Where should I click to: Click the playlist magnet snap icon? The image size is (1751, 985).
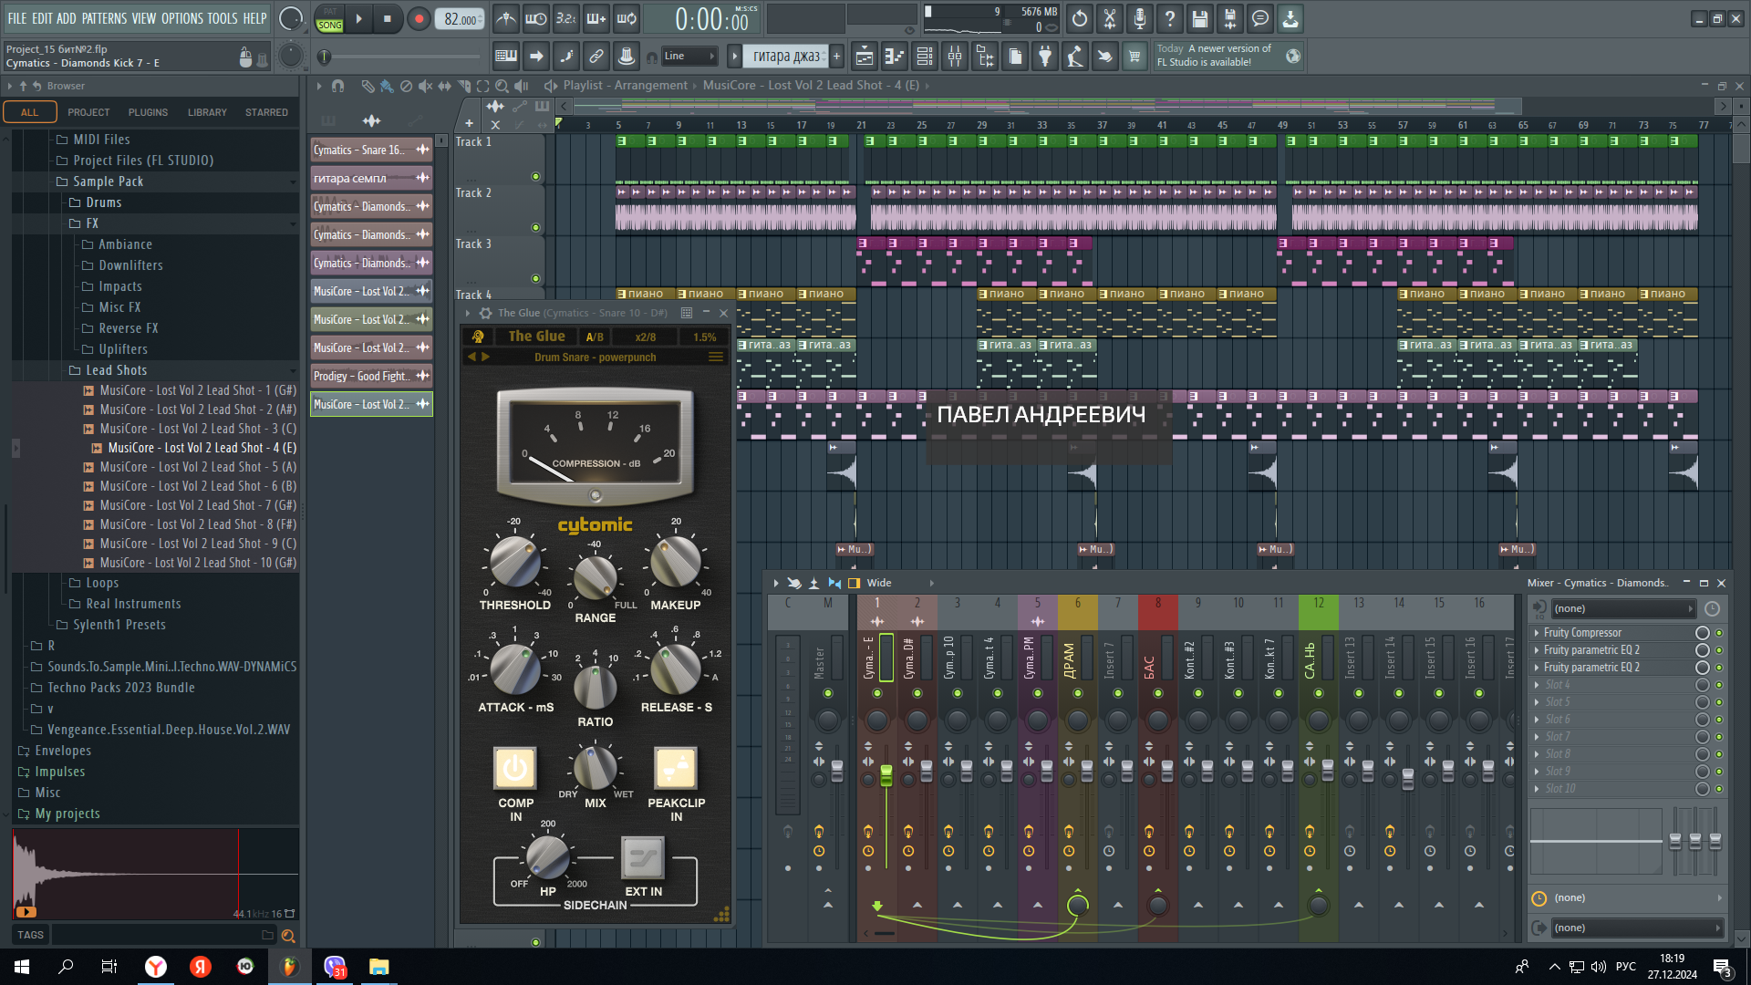[x=338, y=86]
